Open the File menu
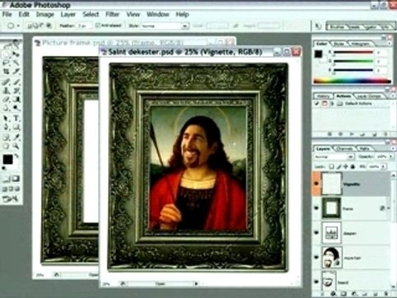The width and height of the screenshot is (397, 298). point(7,14)
